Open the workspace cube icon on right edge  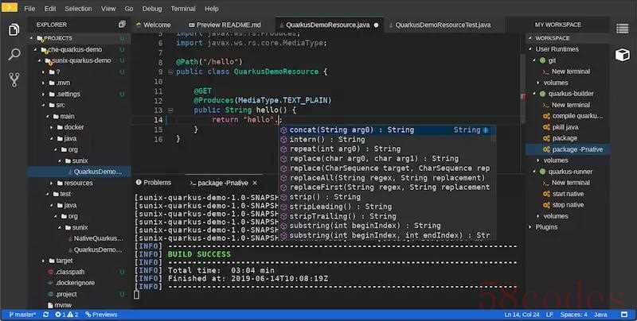tap(622, 55)
